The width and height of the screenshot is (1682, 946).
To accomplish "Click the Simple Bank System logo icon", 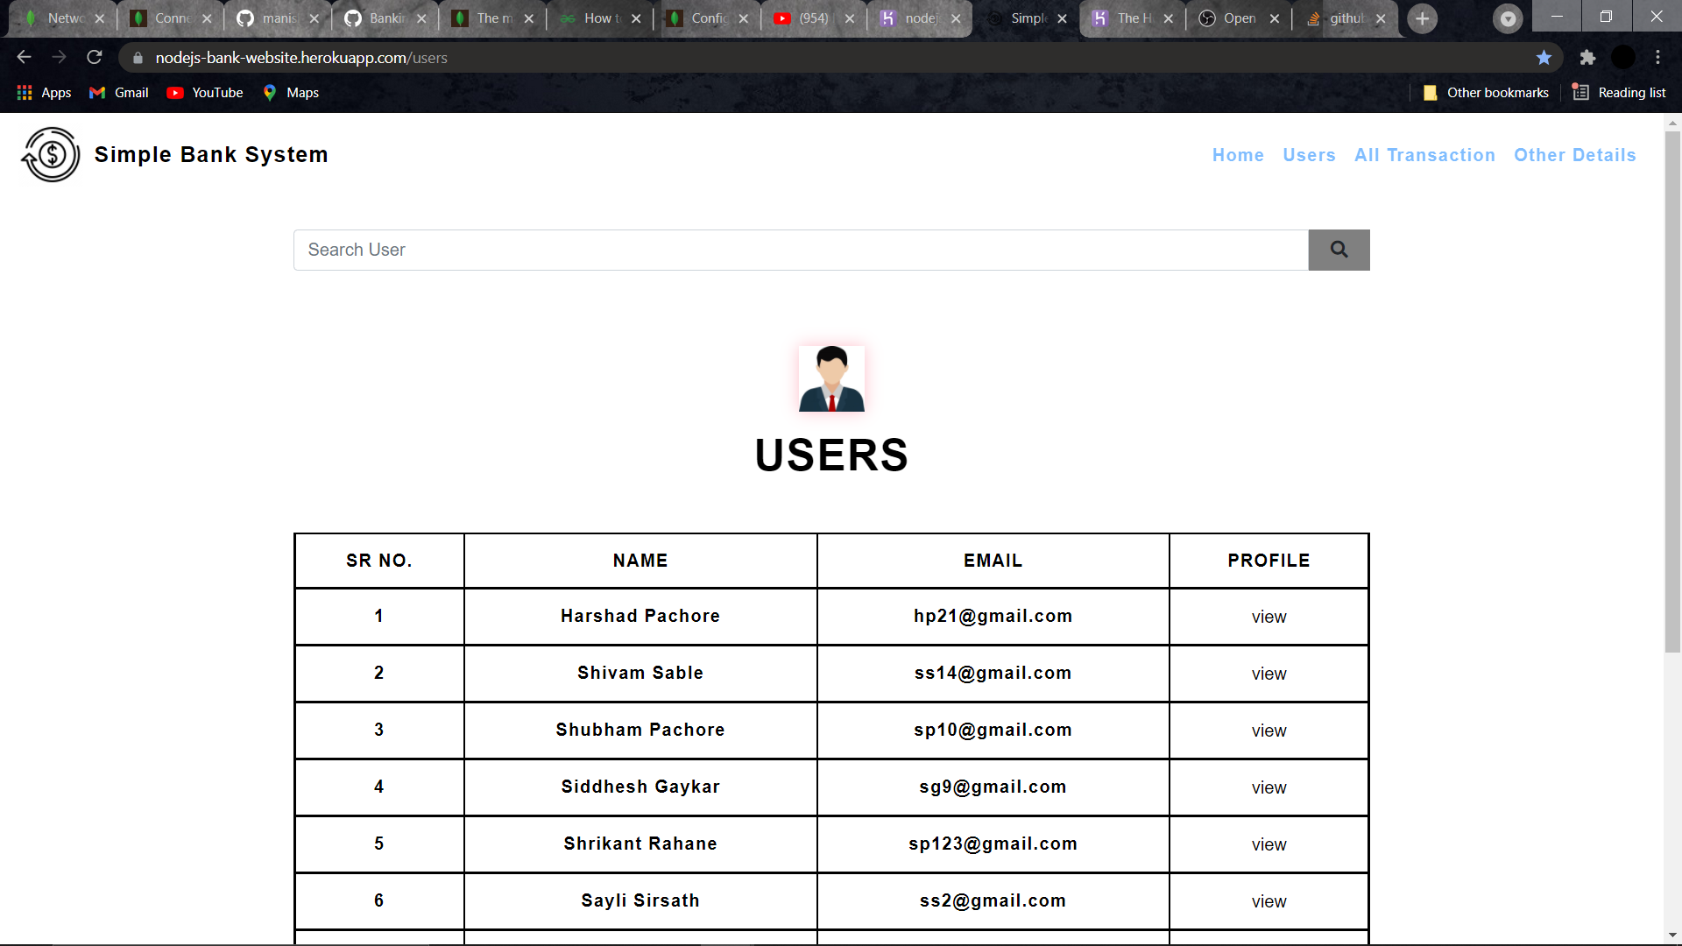I will [50, 154].
